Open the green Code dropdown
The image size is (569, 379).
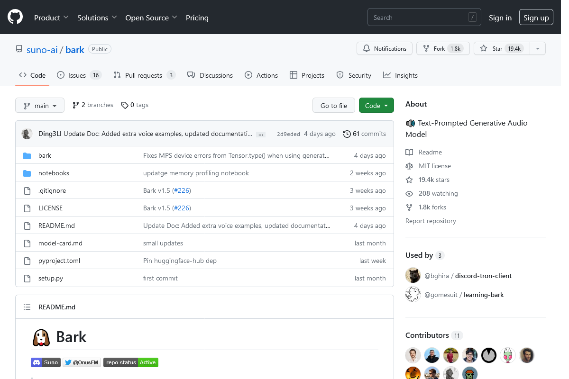click(x=376, y=105)
